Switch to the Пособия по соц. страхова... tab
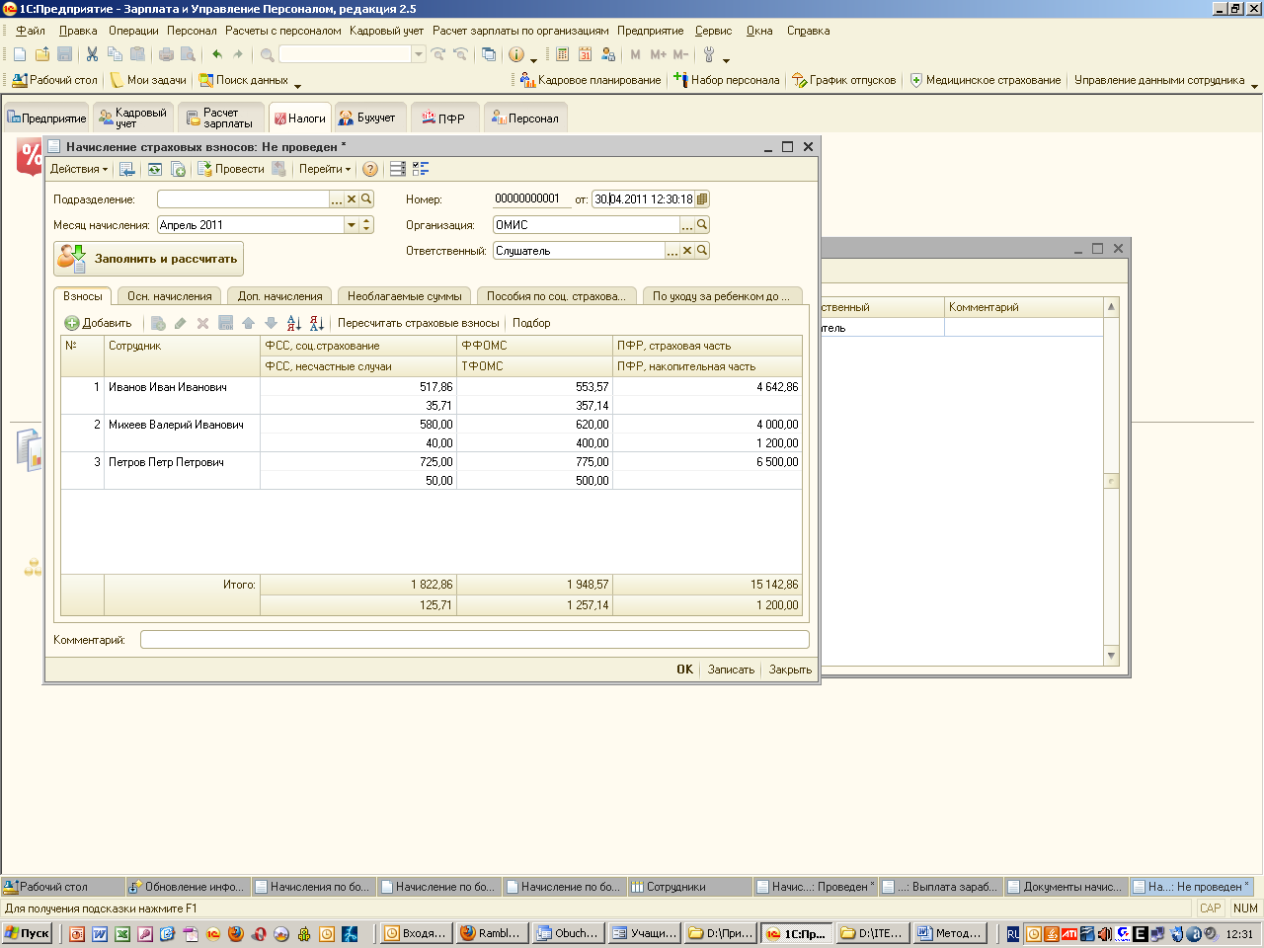 pos(556,296)
